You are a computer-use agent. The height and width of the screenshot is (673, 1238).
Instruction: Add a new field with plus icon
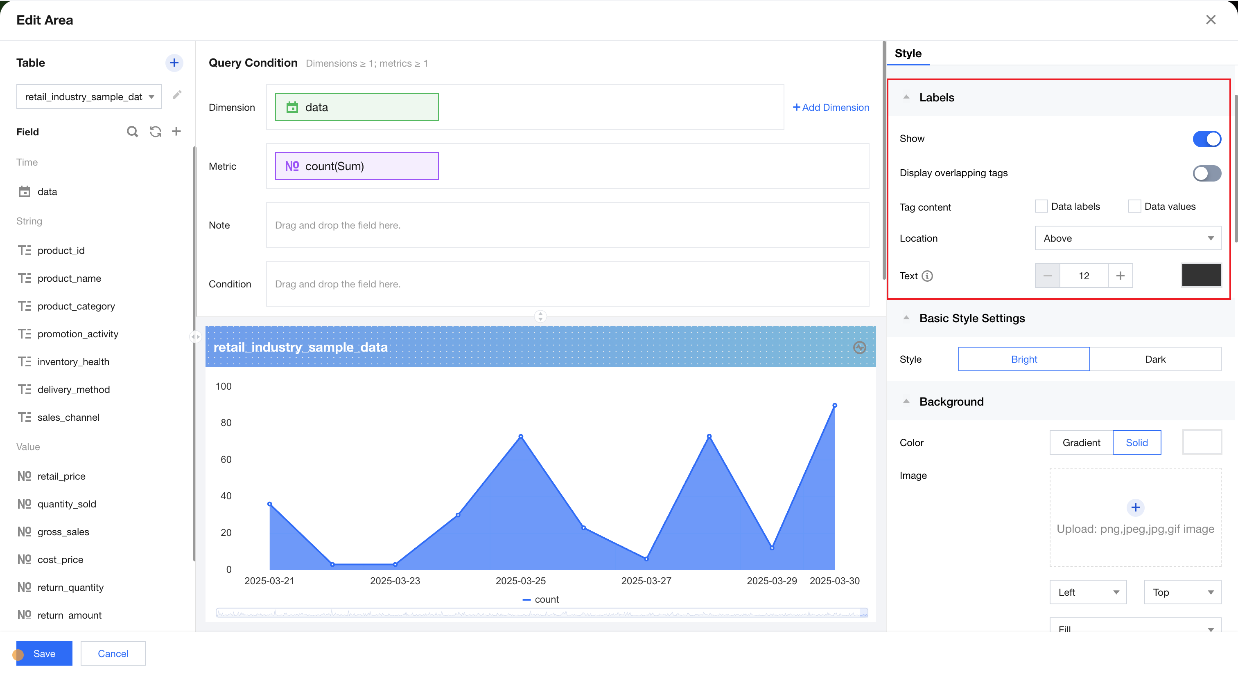pyautogui.click(x=176, y=132)
